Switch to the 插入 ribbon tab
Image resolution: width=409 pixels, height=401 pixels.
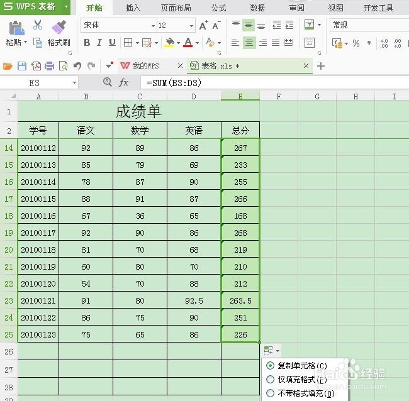(133, 8)
